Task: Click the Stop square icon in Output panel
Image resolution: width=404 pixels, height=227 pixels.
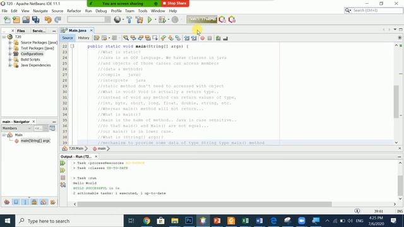Action: [x=63, y=178]
